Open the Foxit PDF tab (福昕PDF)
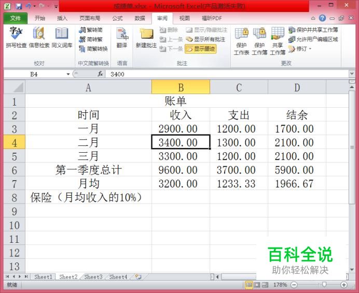The image size is (359, 293). (x=212, y=18)
